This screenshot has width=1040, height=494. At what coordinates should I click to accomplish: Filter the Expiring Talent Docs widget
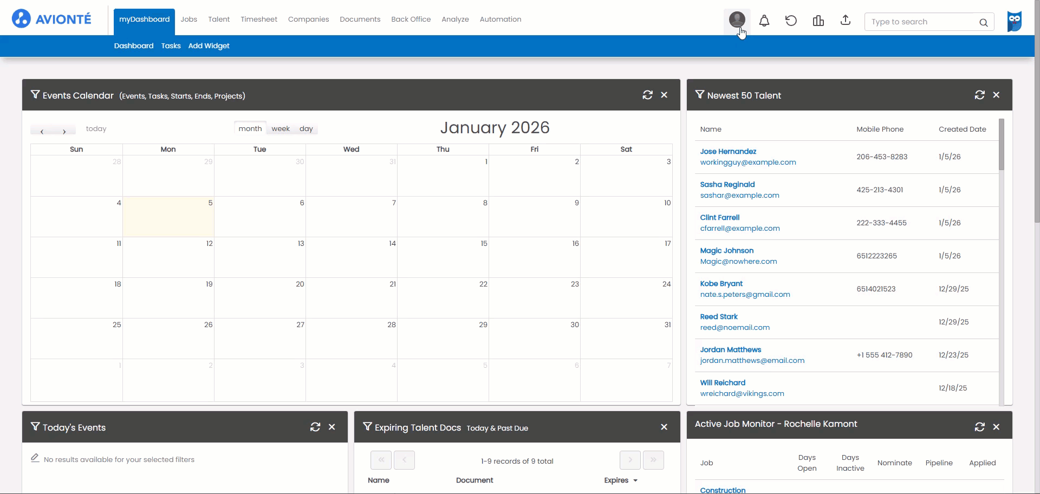click(x=367, y=427)
